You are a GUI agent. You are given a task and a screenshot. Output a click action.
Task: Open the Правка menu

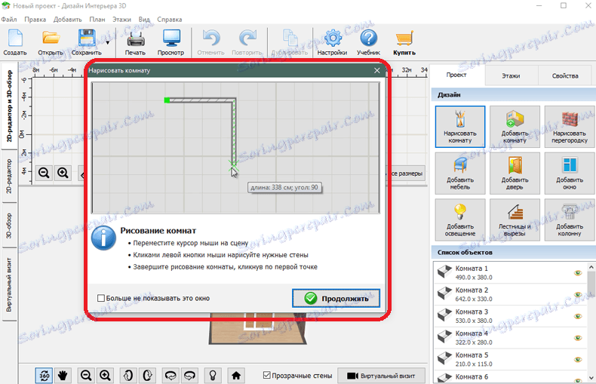(35, 20)
